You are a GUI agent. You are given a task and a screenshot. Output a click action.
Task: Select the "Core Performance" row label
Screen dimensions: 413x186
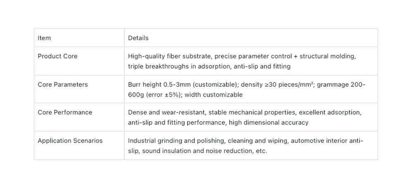65,112
